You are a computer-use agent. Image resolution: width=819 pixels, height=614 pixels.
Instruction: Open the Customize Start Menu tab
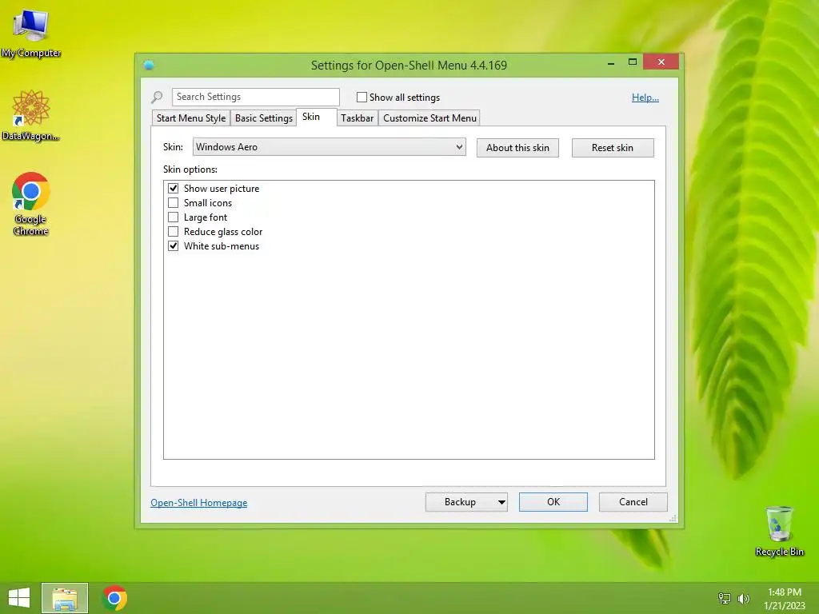pos(429,118)
